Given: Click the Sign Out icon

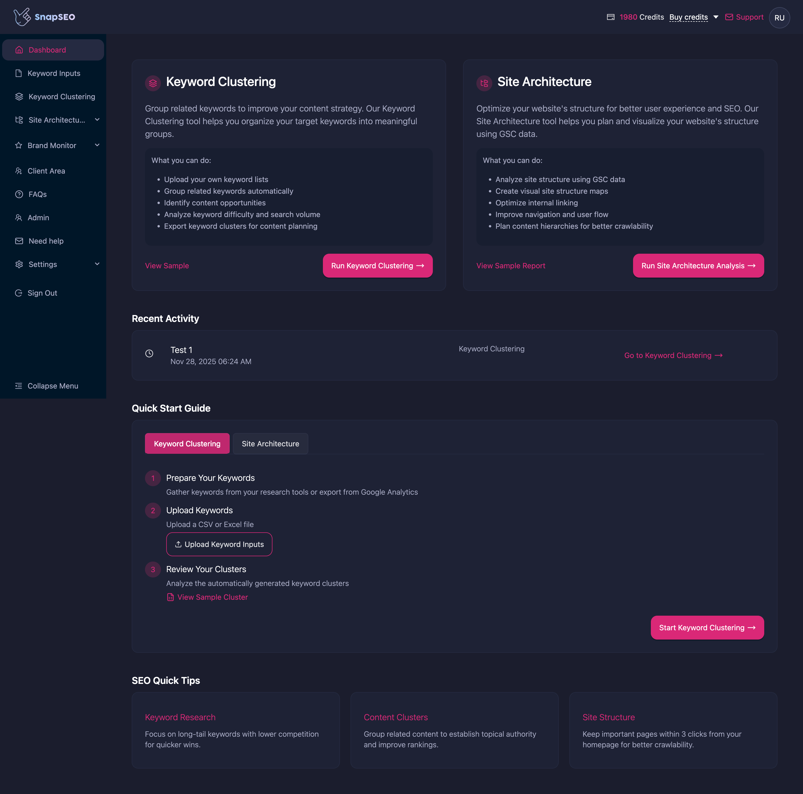Looking at the screenshot, I should pyautogui.click(x=19, y=293).
